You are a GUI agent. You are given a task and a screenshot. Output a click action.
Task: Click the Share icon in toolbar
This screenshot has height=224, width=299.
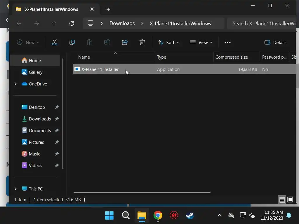click(124, 42)
